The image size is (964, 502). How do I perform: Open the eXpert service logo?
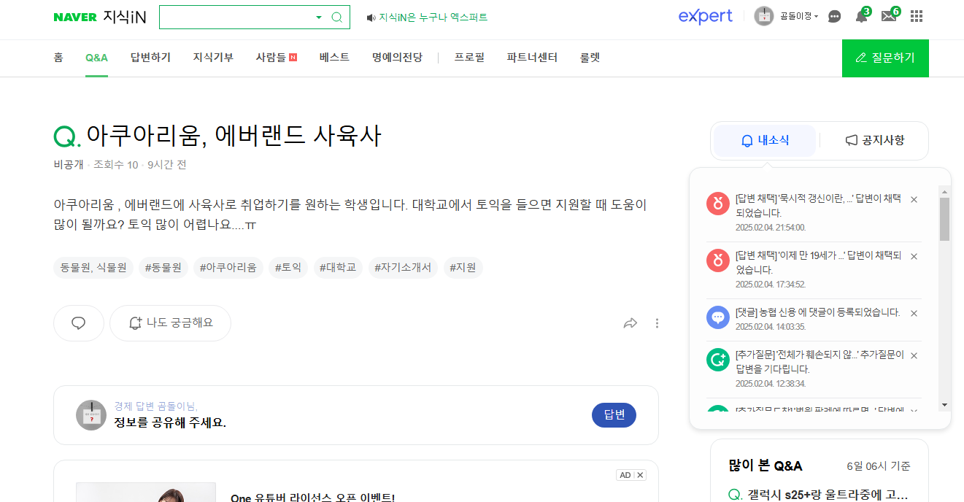tap(705, 16)
